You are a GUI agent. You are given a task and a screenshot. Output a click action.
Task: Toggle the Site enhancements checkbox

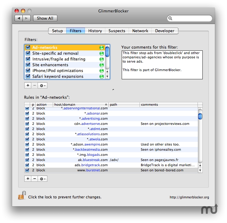[x=28, y=65]
